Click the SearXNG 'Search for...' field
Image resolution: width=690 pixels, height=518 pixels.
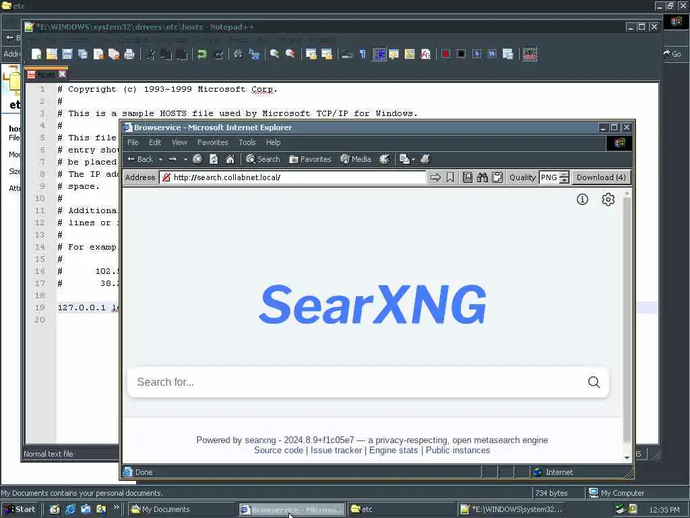tap(358, 382)
